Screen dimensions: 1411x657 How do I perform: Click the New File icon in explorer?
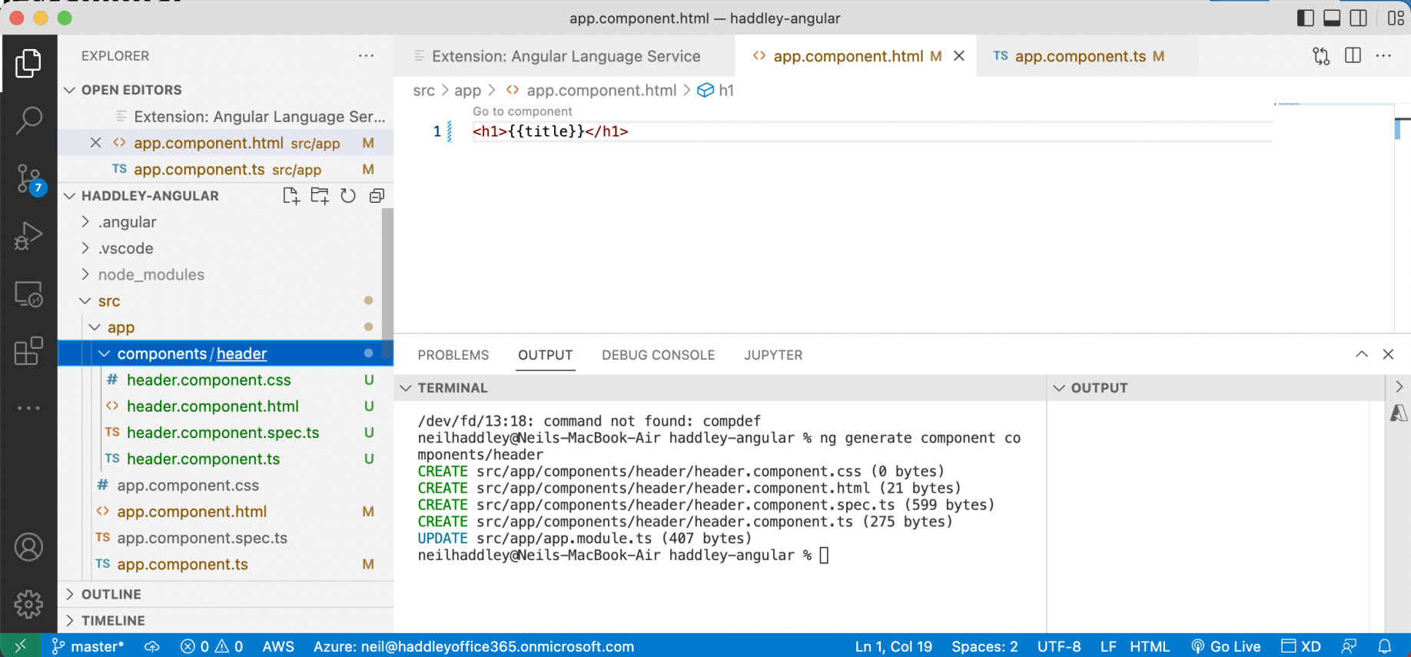[x=290, y=196]
